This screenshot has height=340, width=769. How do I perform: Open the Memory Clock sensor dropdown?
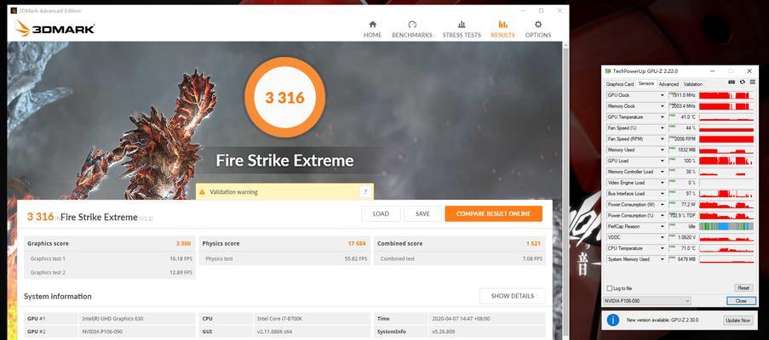coord(662,106)
